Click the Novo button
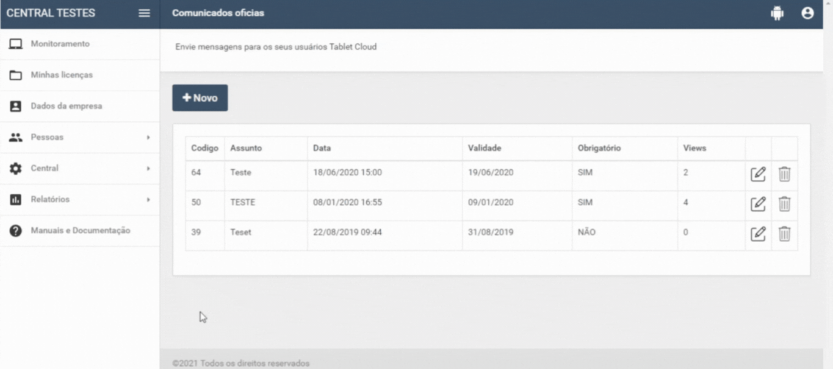This screenshot has height=369, width=833. click(x=200, y=98)
